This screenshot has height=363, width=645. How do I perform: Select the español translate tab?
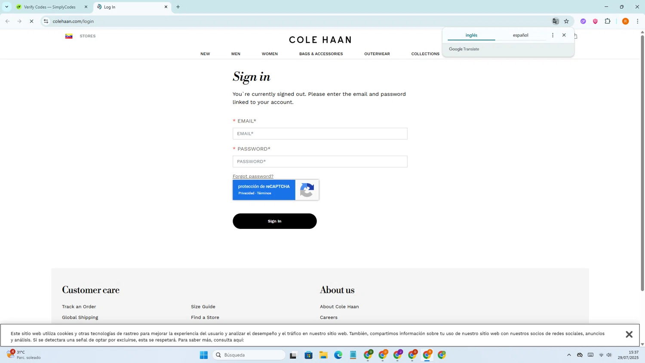(x=520, y=35)
